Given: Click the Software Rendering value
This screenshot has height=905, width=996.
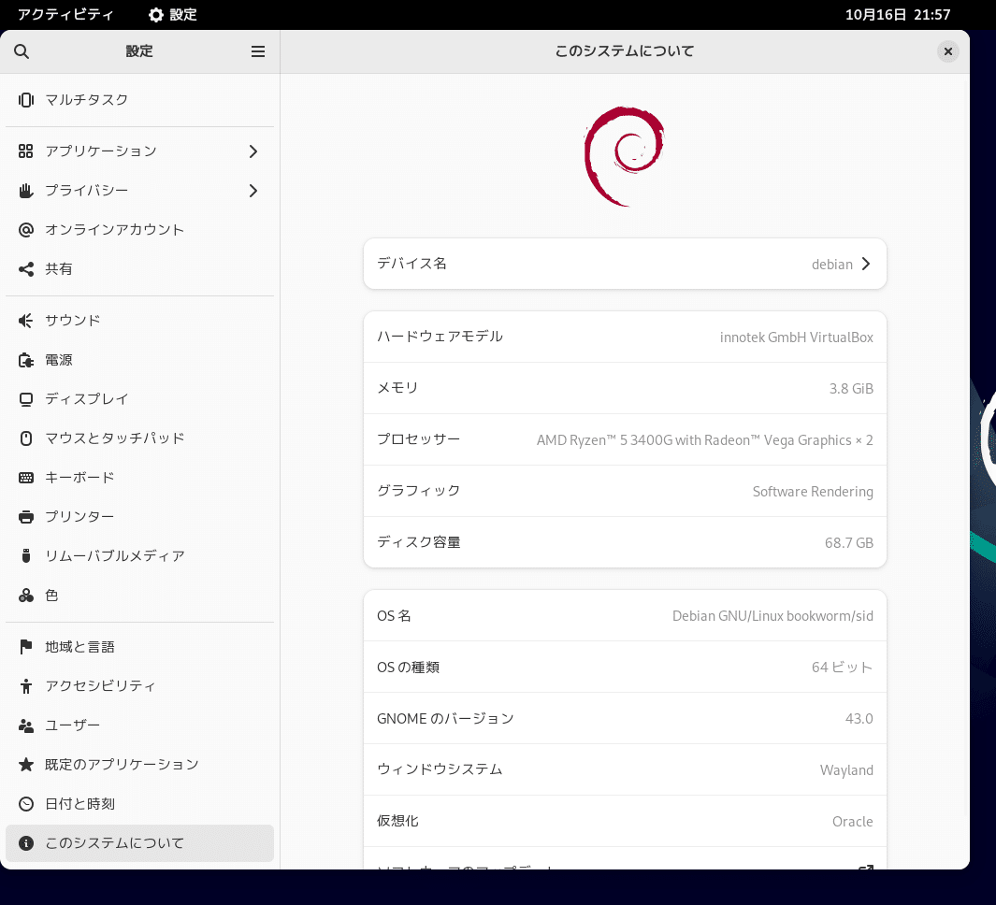Looking at the screenshot, I should point(813,492).
